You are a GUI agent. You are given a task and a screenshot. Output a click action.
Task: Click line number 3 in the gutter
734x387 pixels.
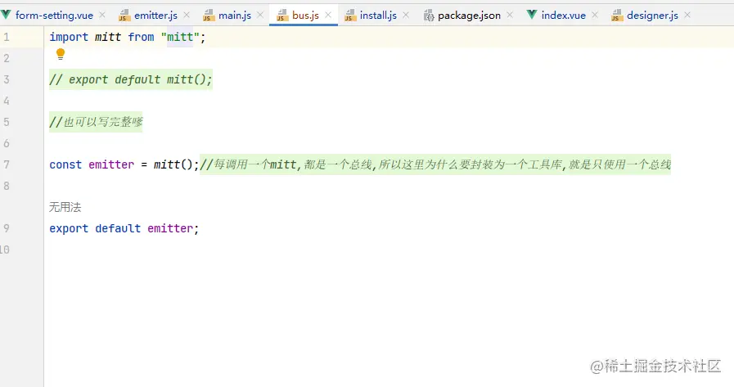point(7,79)
